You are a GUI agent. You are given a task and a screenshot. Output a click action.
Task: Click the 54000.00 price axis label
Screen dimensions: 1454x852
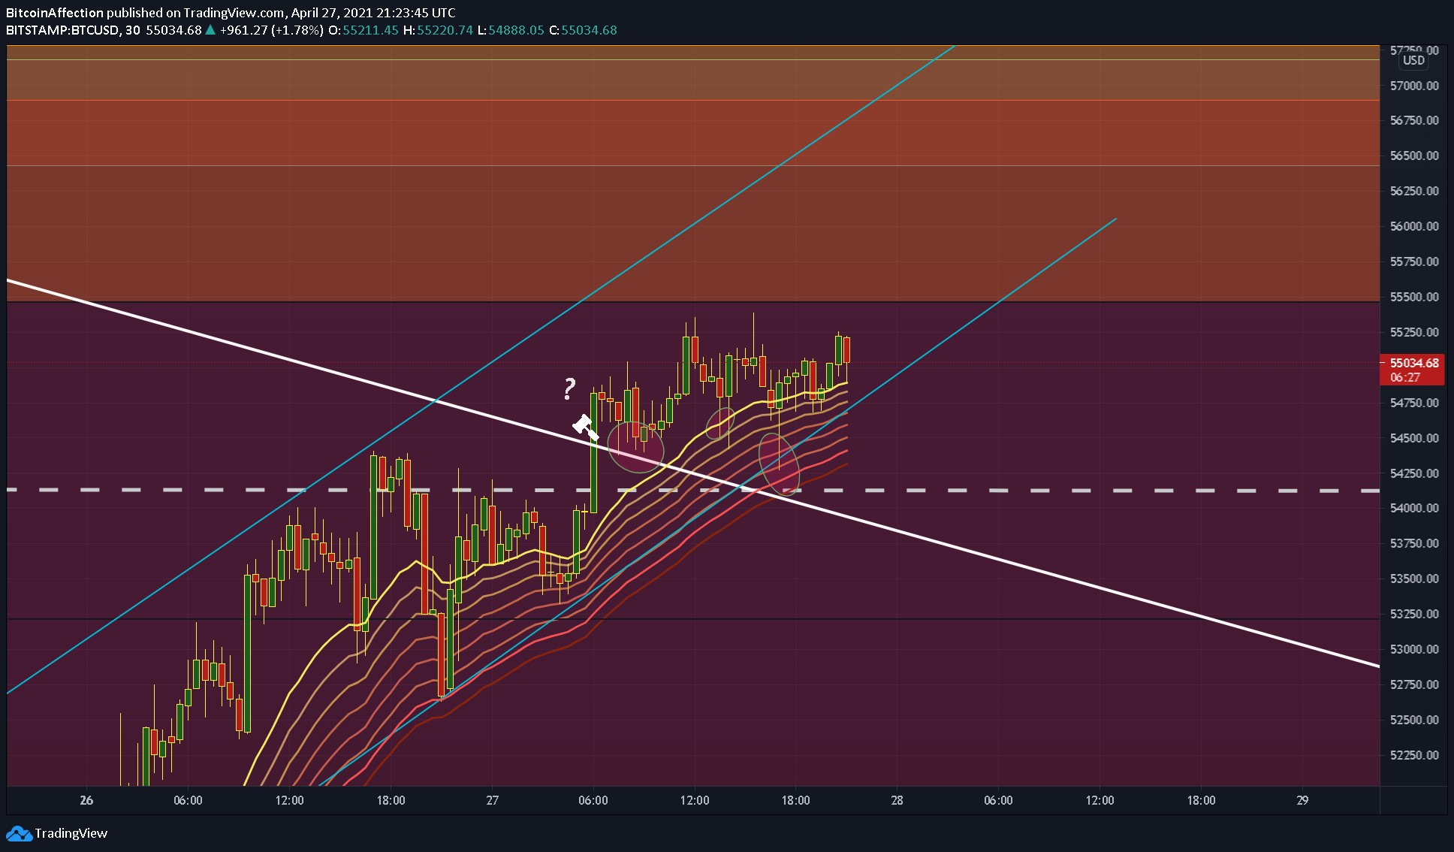click(1414, 508)
